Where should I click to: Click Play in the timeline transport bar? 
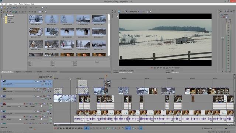click(x=64, y=128)
